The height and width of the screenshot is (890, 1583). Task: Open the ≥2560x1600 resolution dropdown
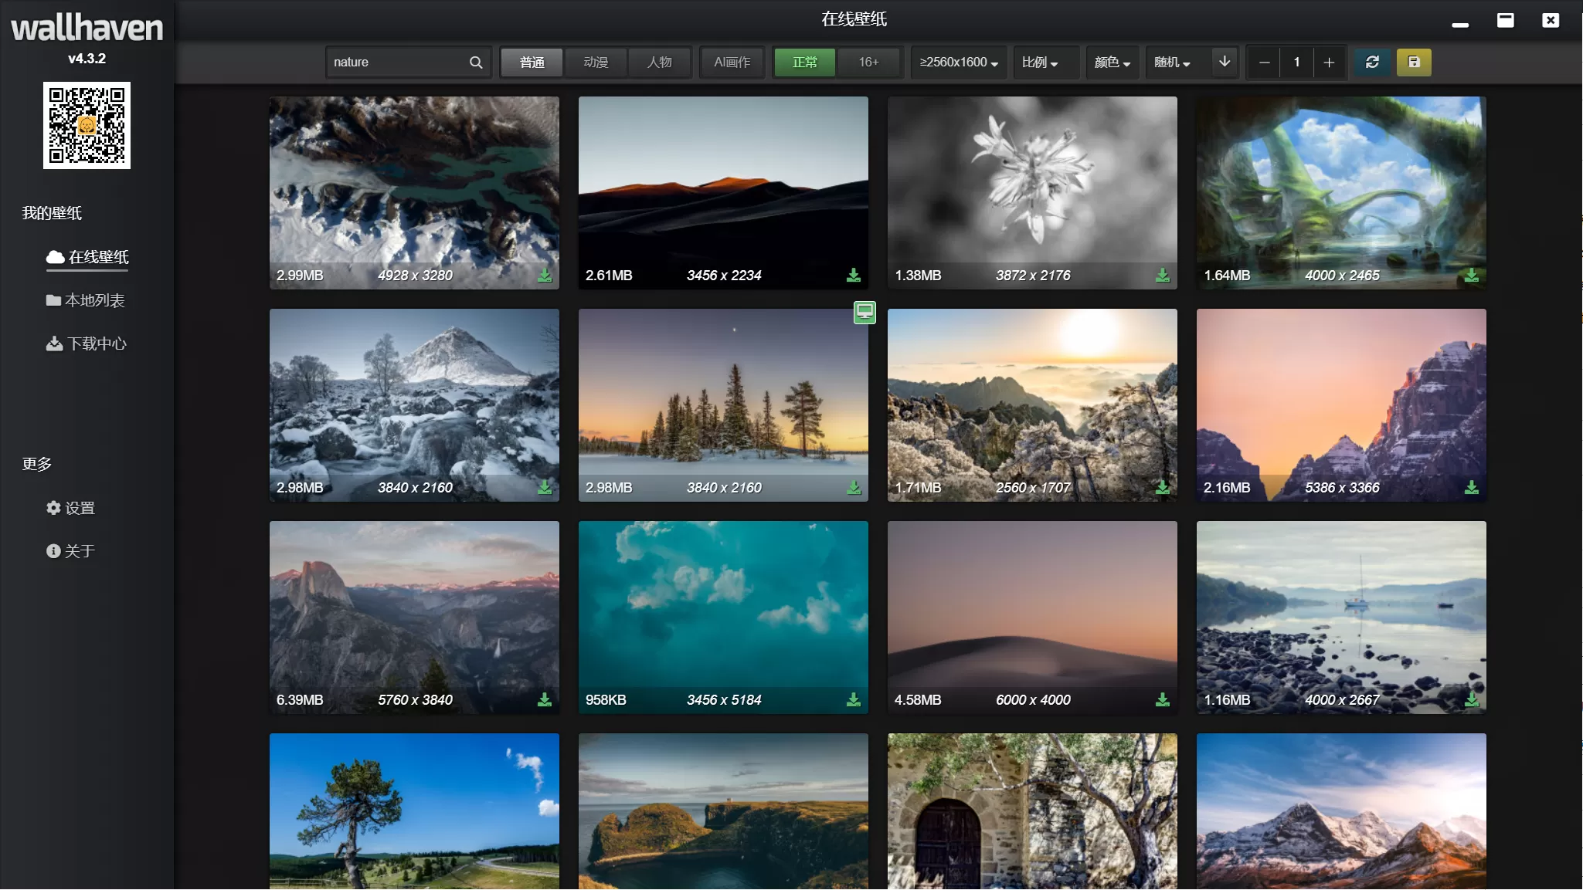959,63
